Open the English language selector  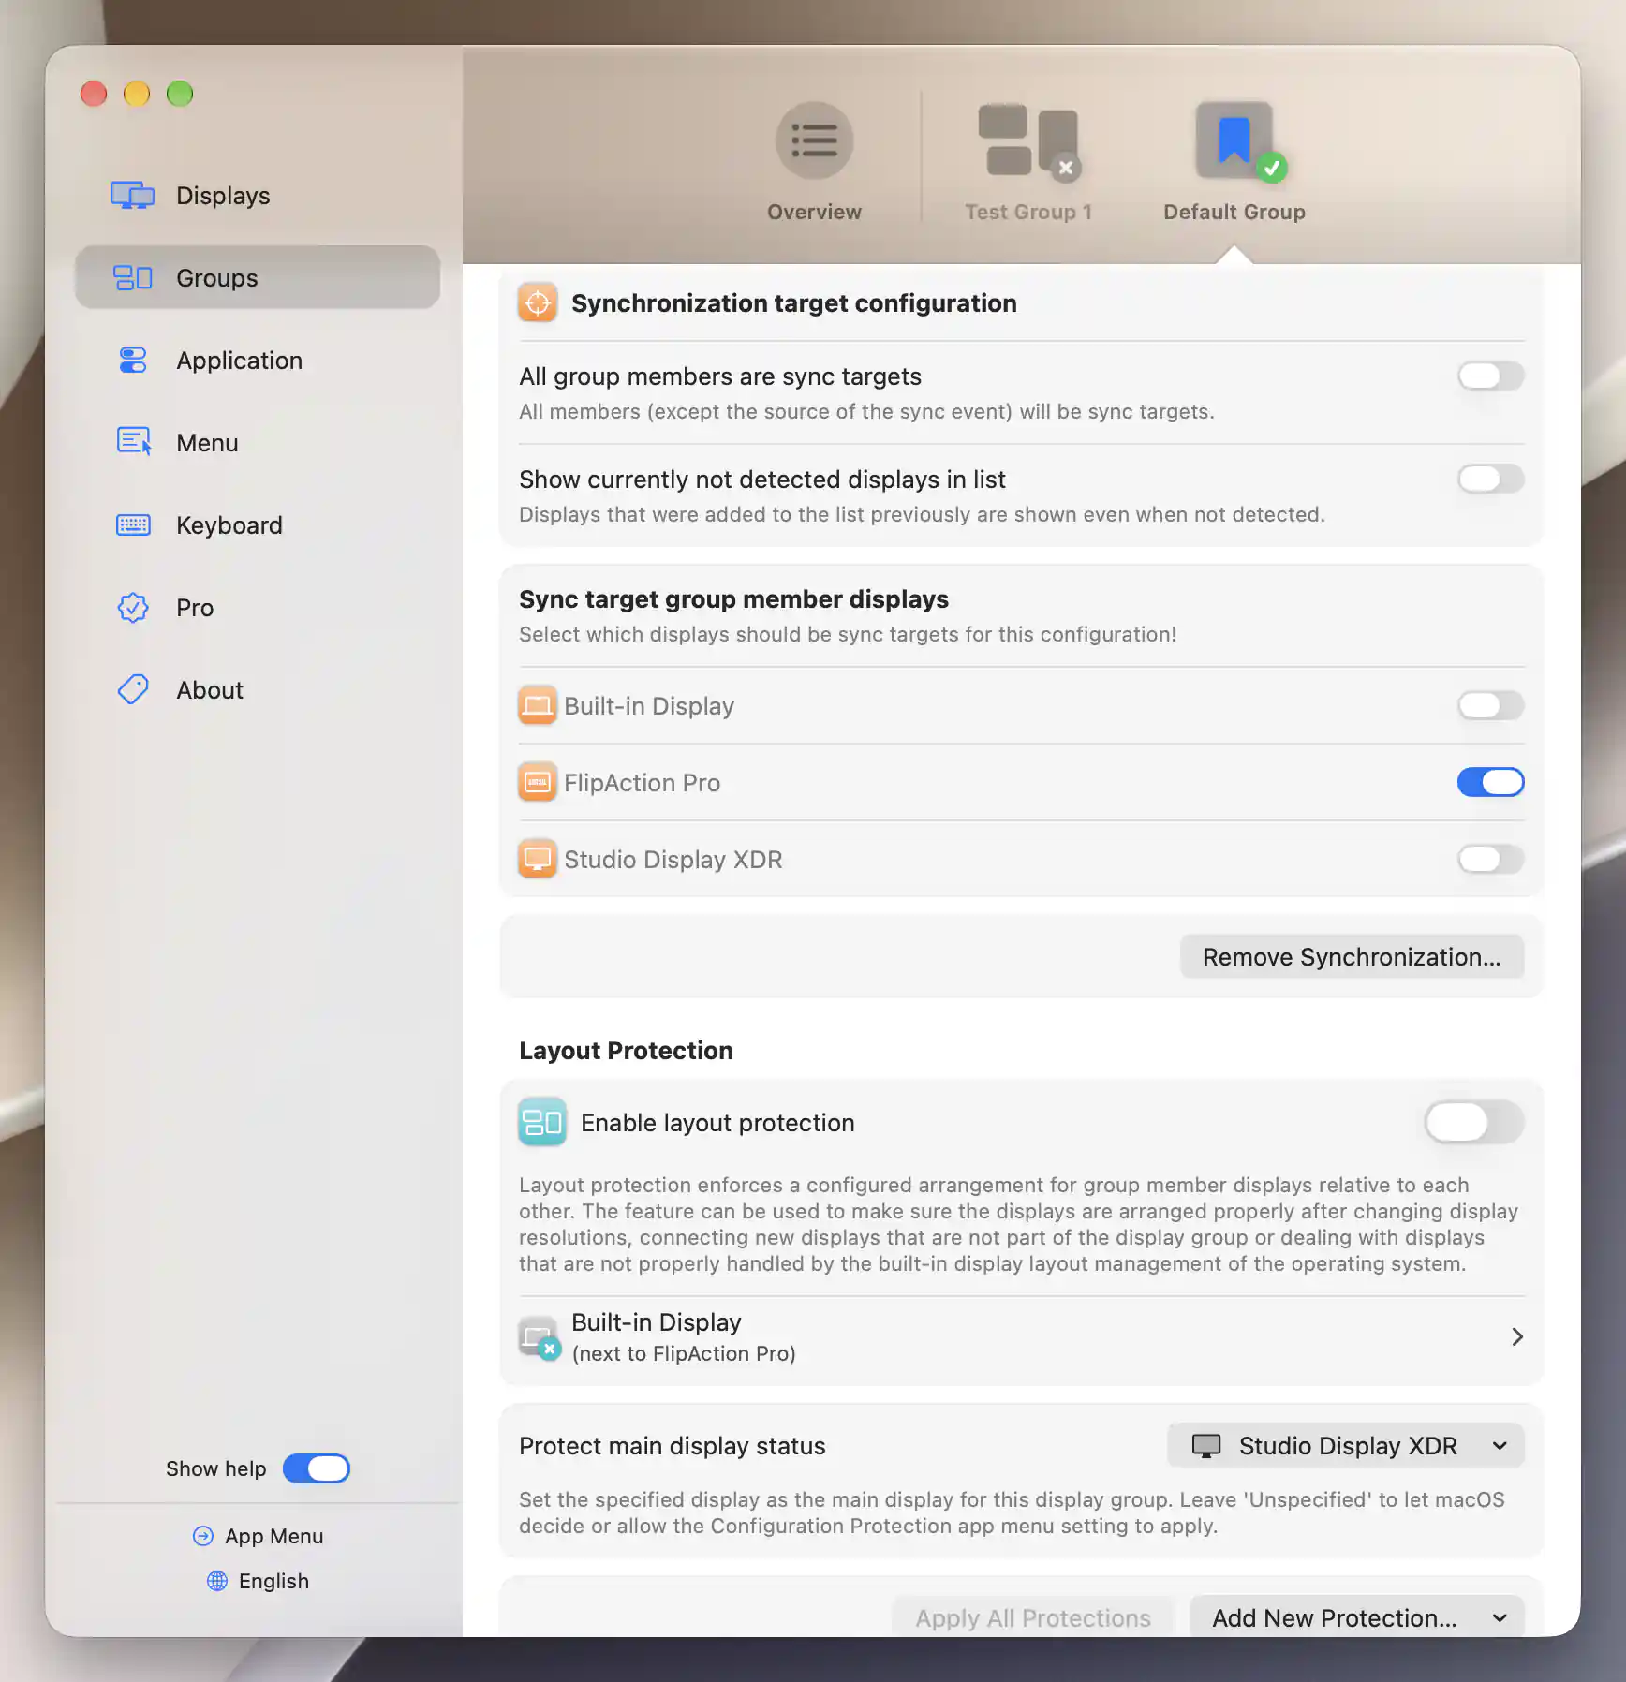[x=259, y=1581]
